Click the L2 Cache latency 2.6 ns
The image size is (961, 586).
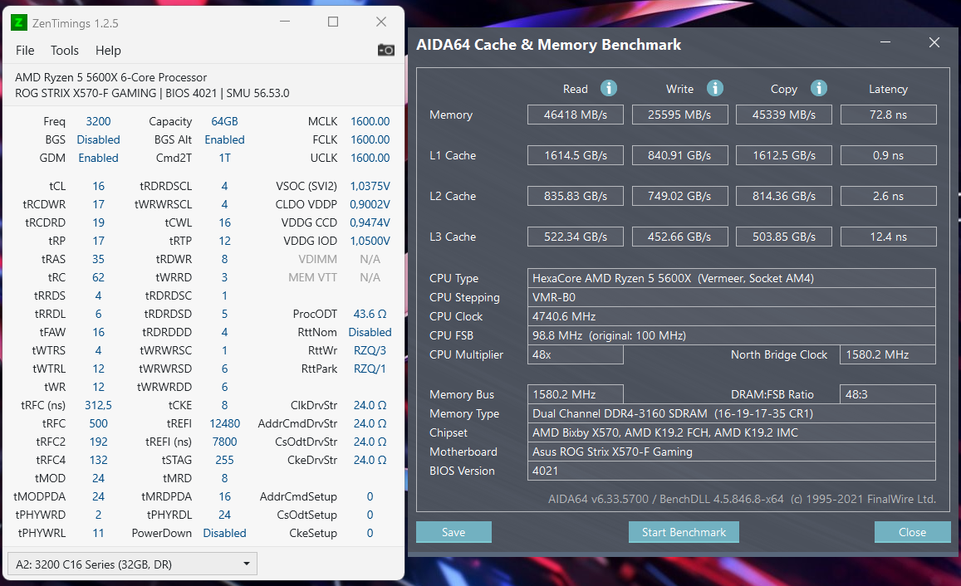coord(888,196)
